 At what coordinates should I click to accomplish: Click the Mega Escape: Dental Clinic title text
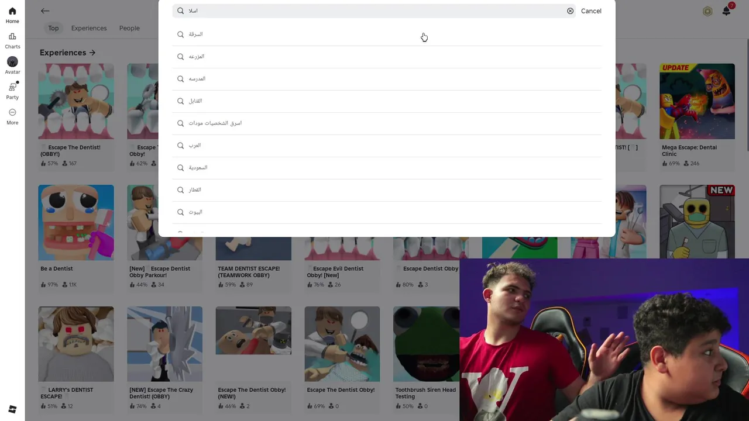click(689, 151)
